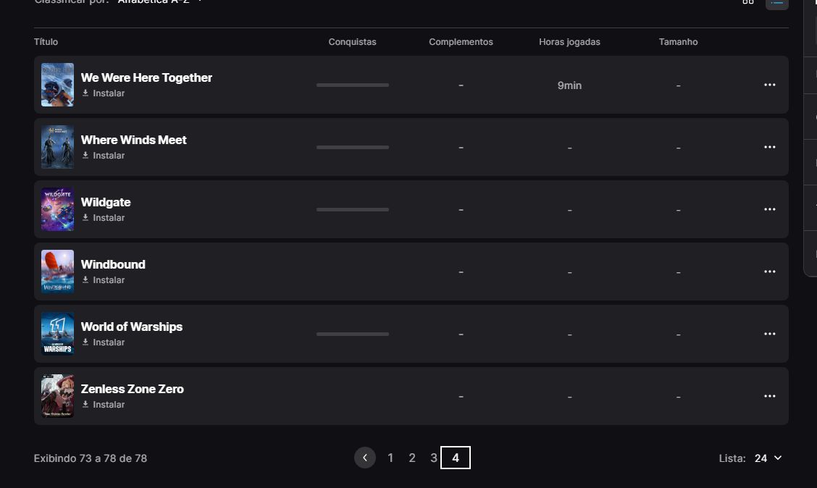This screenshot has height=488, width=817.
Task: Click the Zenless Zone Zero cover art
Action: pyautogui.click(x=57, y=396)
